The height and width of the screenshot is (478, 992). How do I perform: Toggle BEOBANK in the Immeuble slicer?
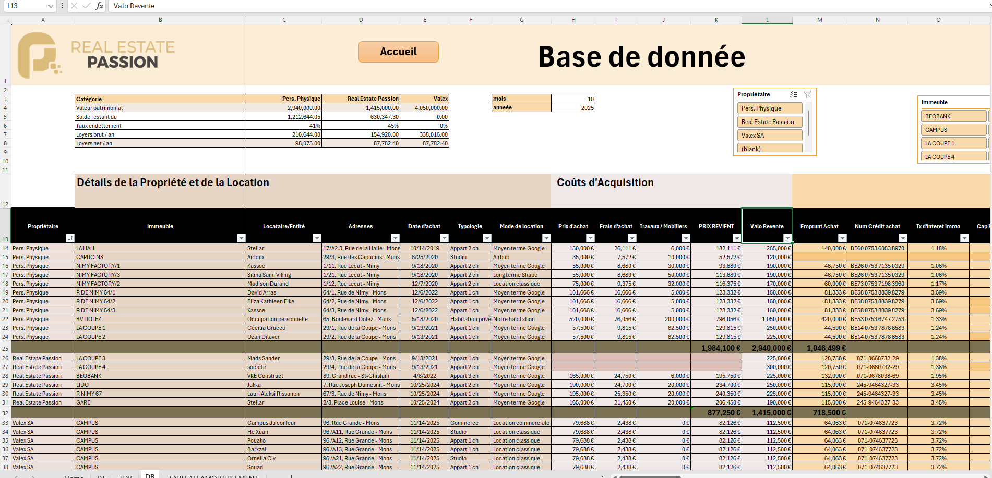(x=954, y=116)
